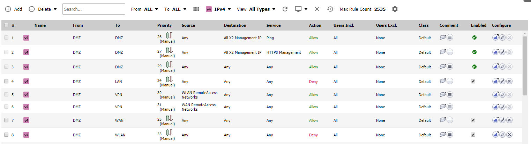Click the Add button

pyautogui.click(x=14, y=9)
